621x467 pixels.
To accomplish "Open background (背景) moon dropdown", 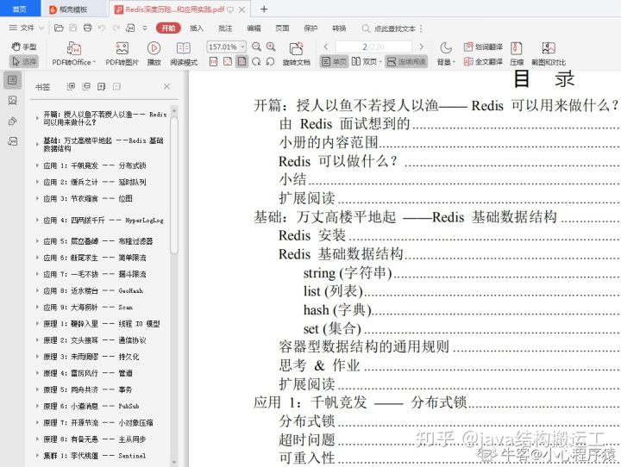I will 447,53.
